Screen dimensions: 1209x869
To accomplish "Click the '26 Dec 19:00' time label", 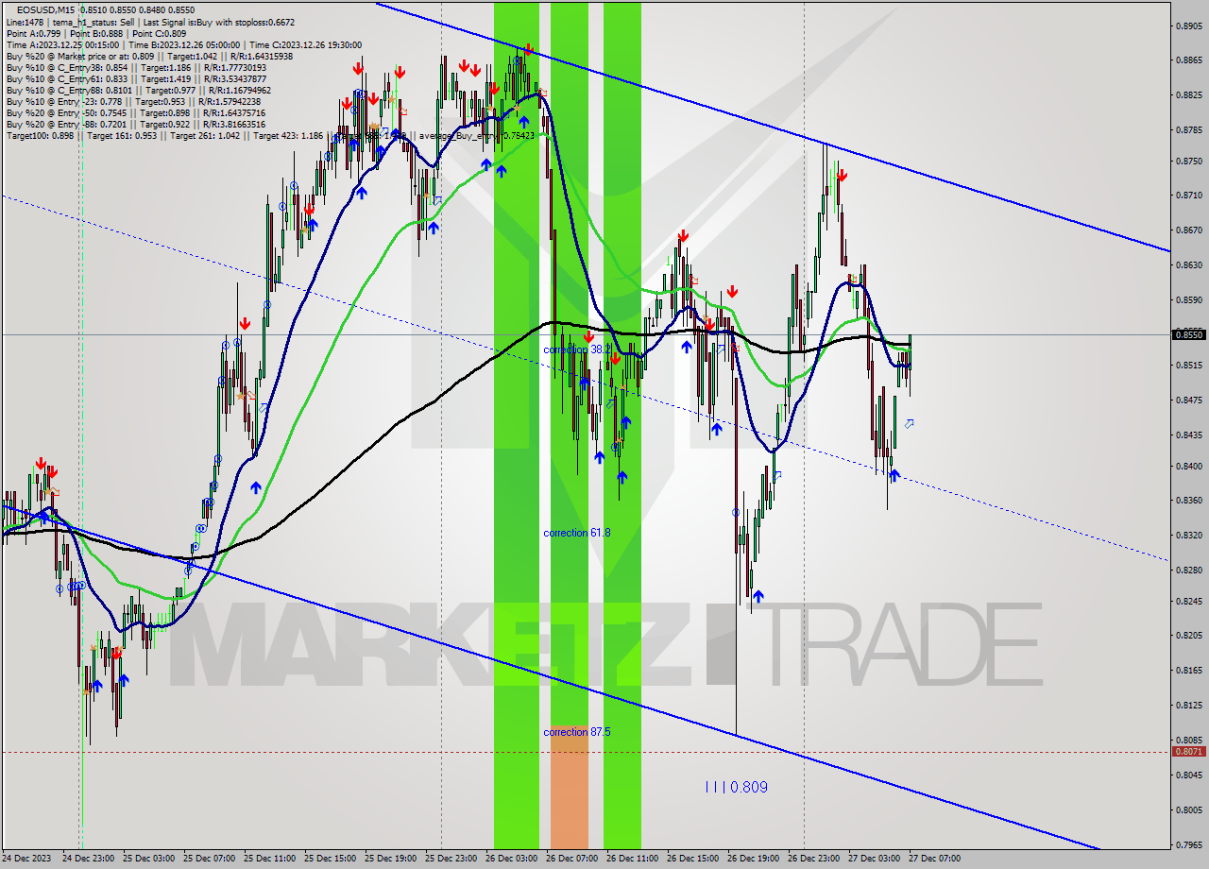I will click(x=753, y=859).
